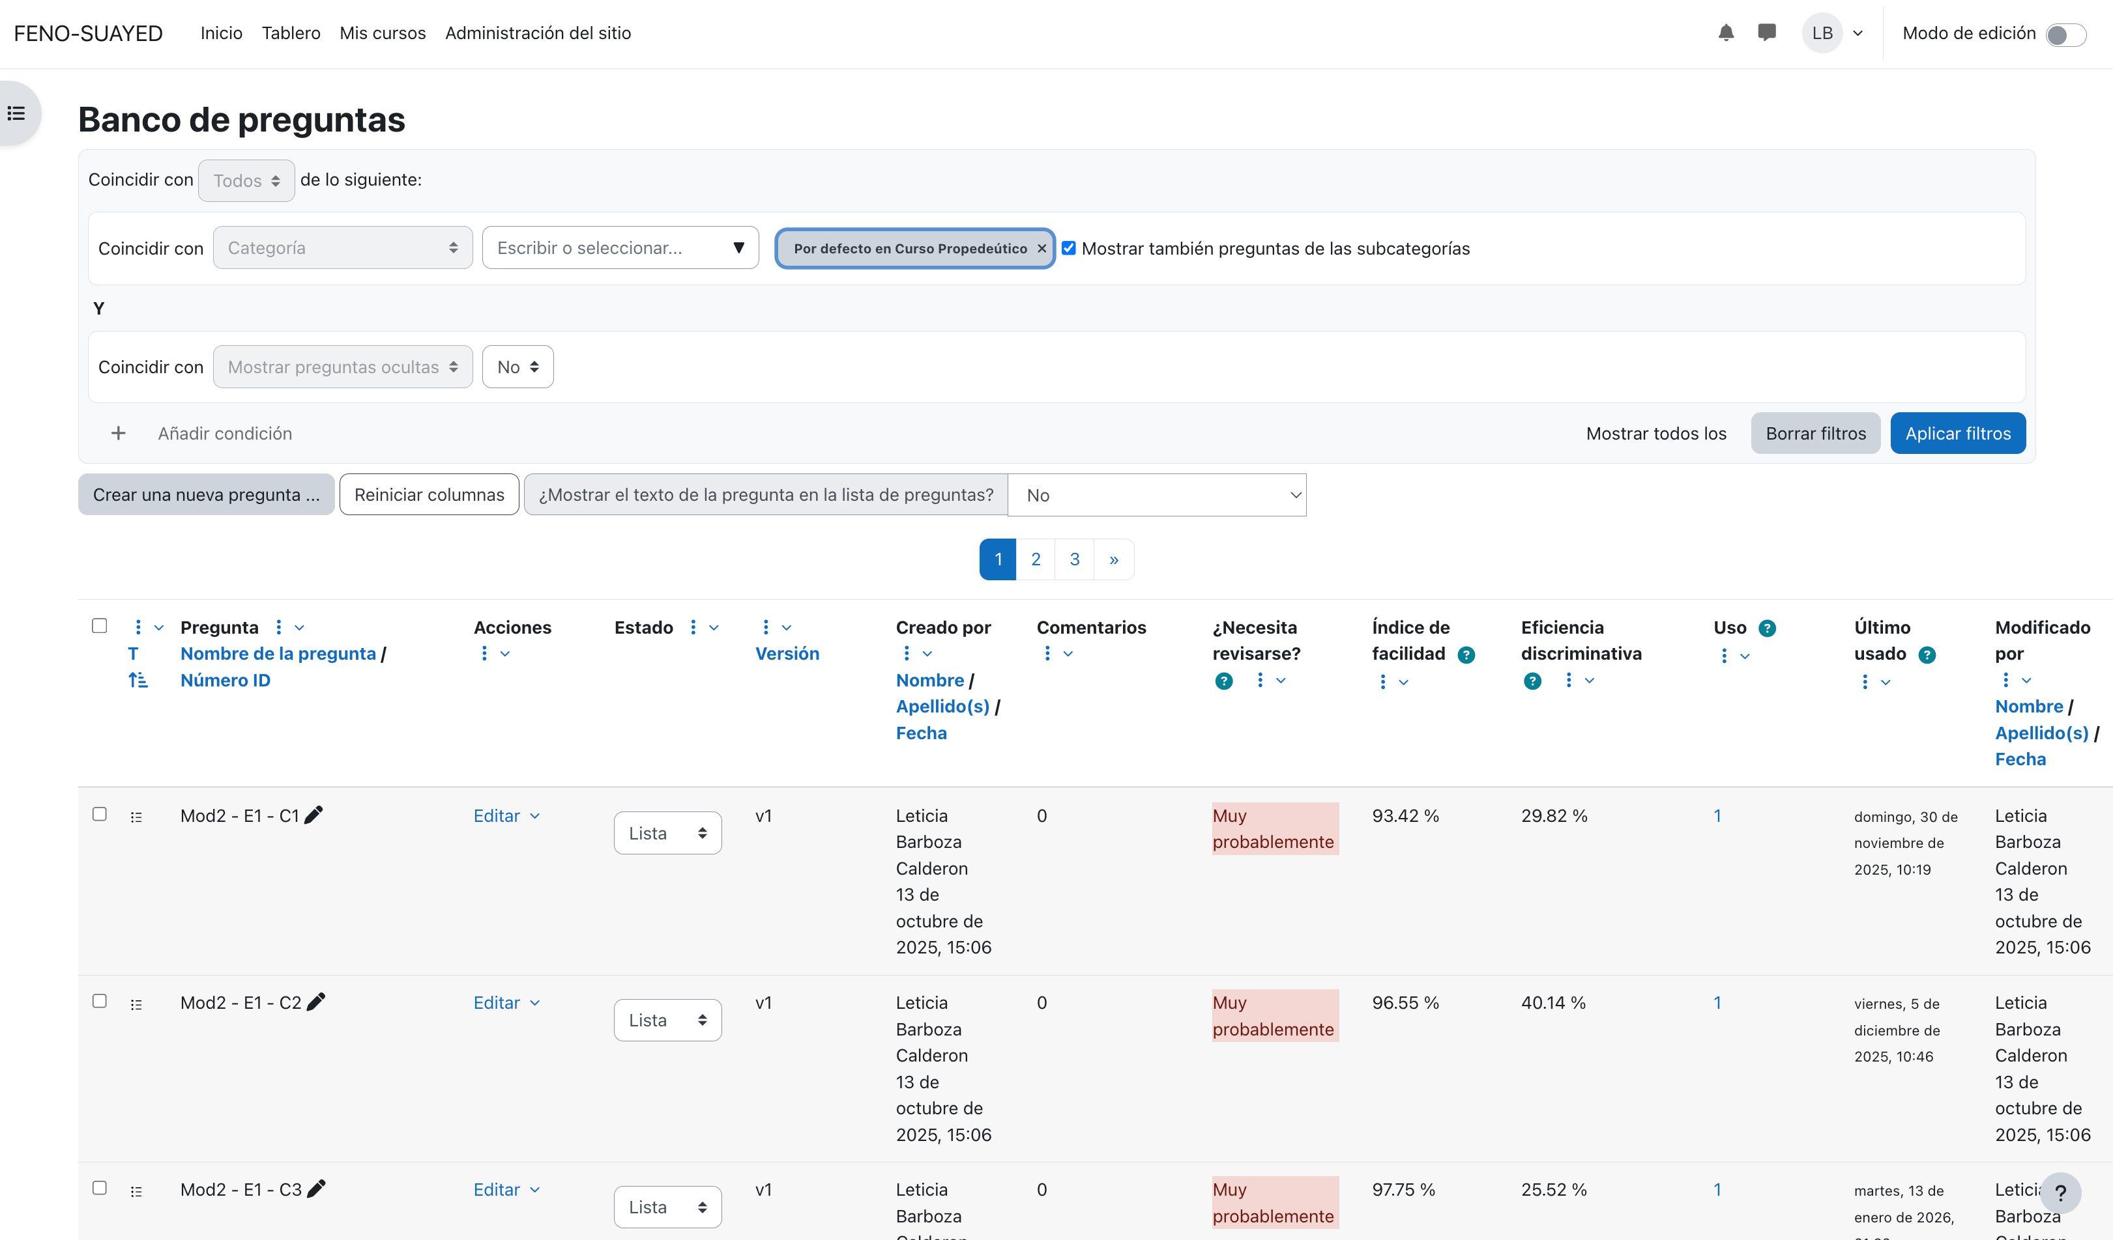Edit the name of Mod2 - E1 - C3 pencil icon
Screen dimensions: 2113x1240
tap(315, 1189)
